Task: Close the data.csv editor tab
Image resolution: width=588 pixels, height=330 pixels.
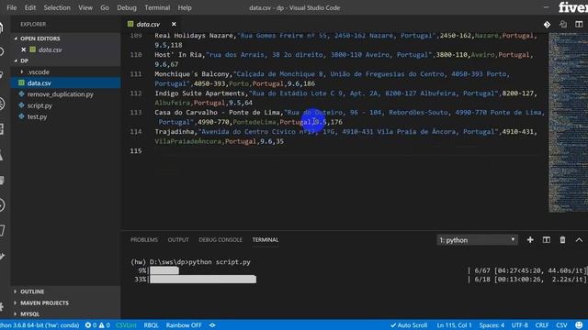Action: pyautogui.click(x=174, y=24)
